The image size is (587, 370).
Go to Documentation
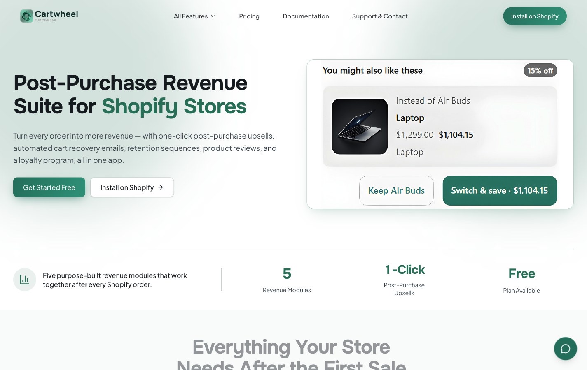tap(306, 16)
